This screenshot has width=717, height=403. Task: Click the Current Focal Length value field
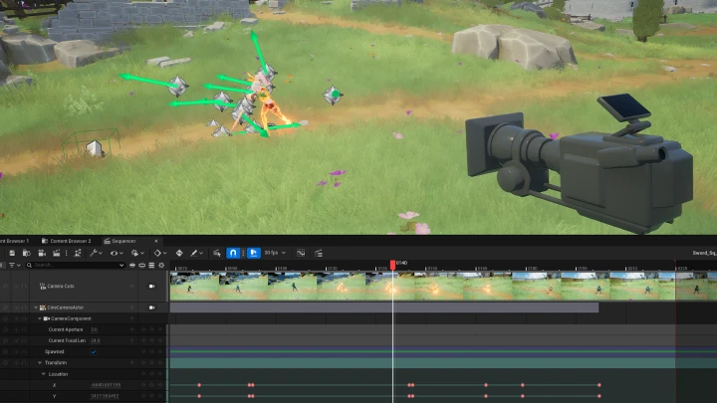pos(96,340)
